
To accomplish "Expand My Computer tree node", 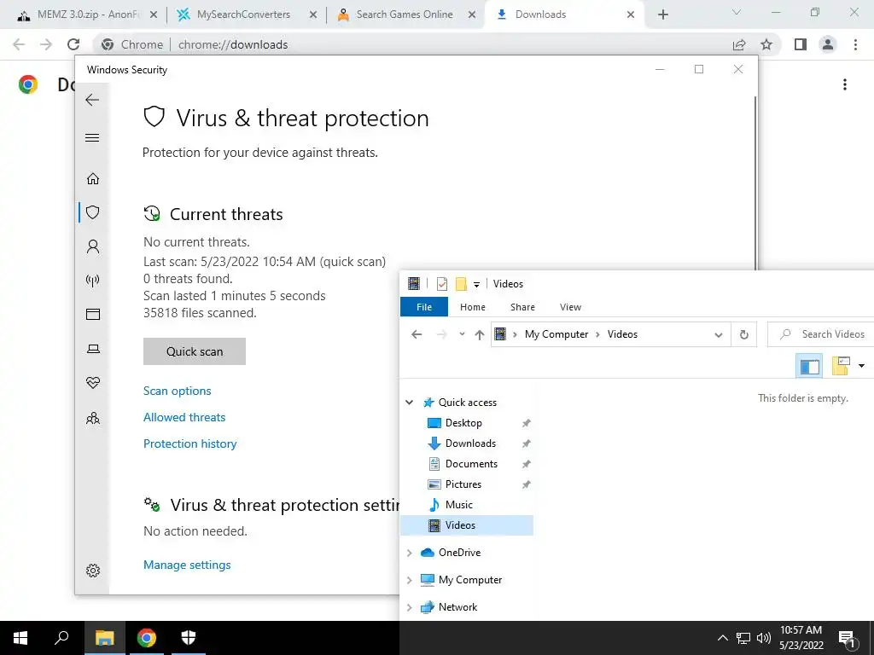I will (409, 580).
